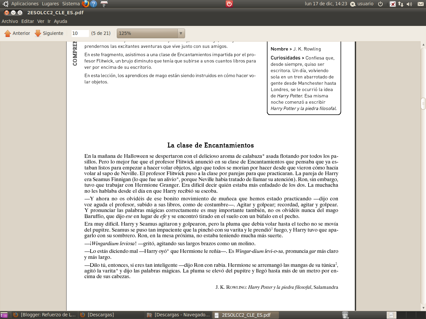Open the Ir menu
This screenshot has width=426, height=319.
pyautogui.click(x=49, y=21)
